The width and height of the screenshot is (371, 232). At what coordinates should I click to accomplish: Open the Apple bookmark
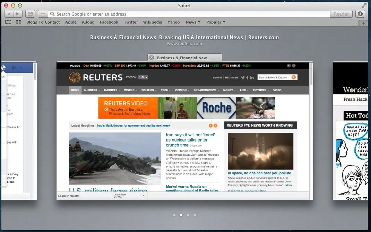pos(71,22)
